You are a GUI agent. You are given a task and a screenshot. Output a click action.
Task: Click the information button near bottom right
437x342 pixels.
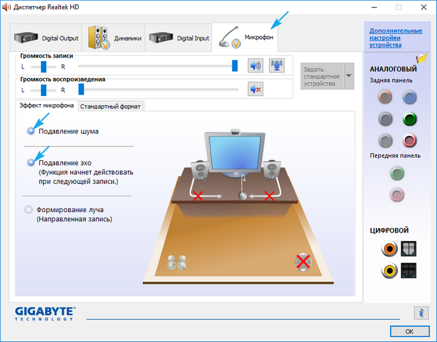tap(420, 313)
